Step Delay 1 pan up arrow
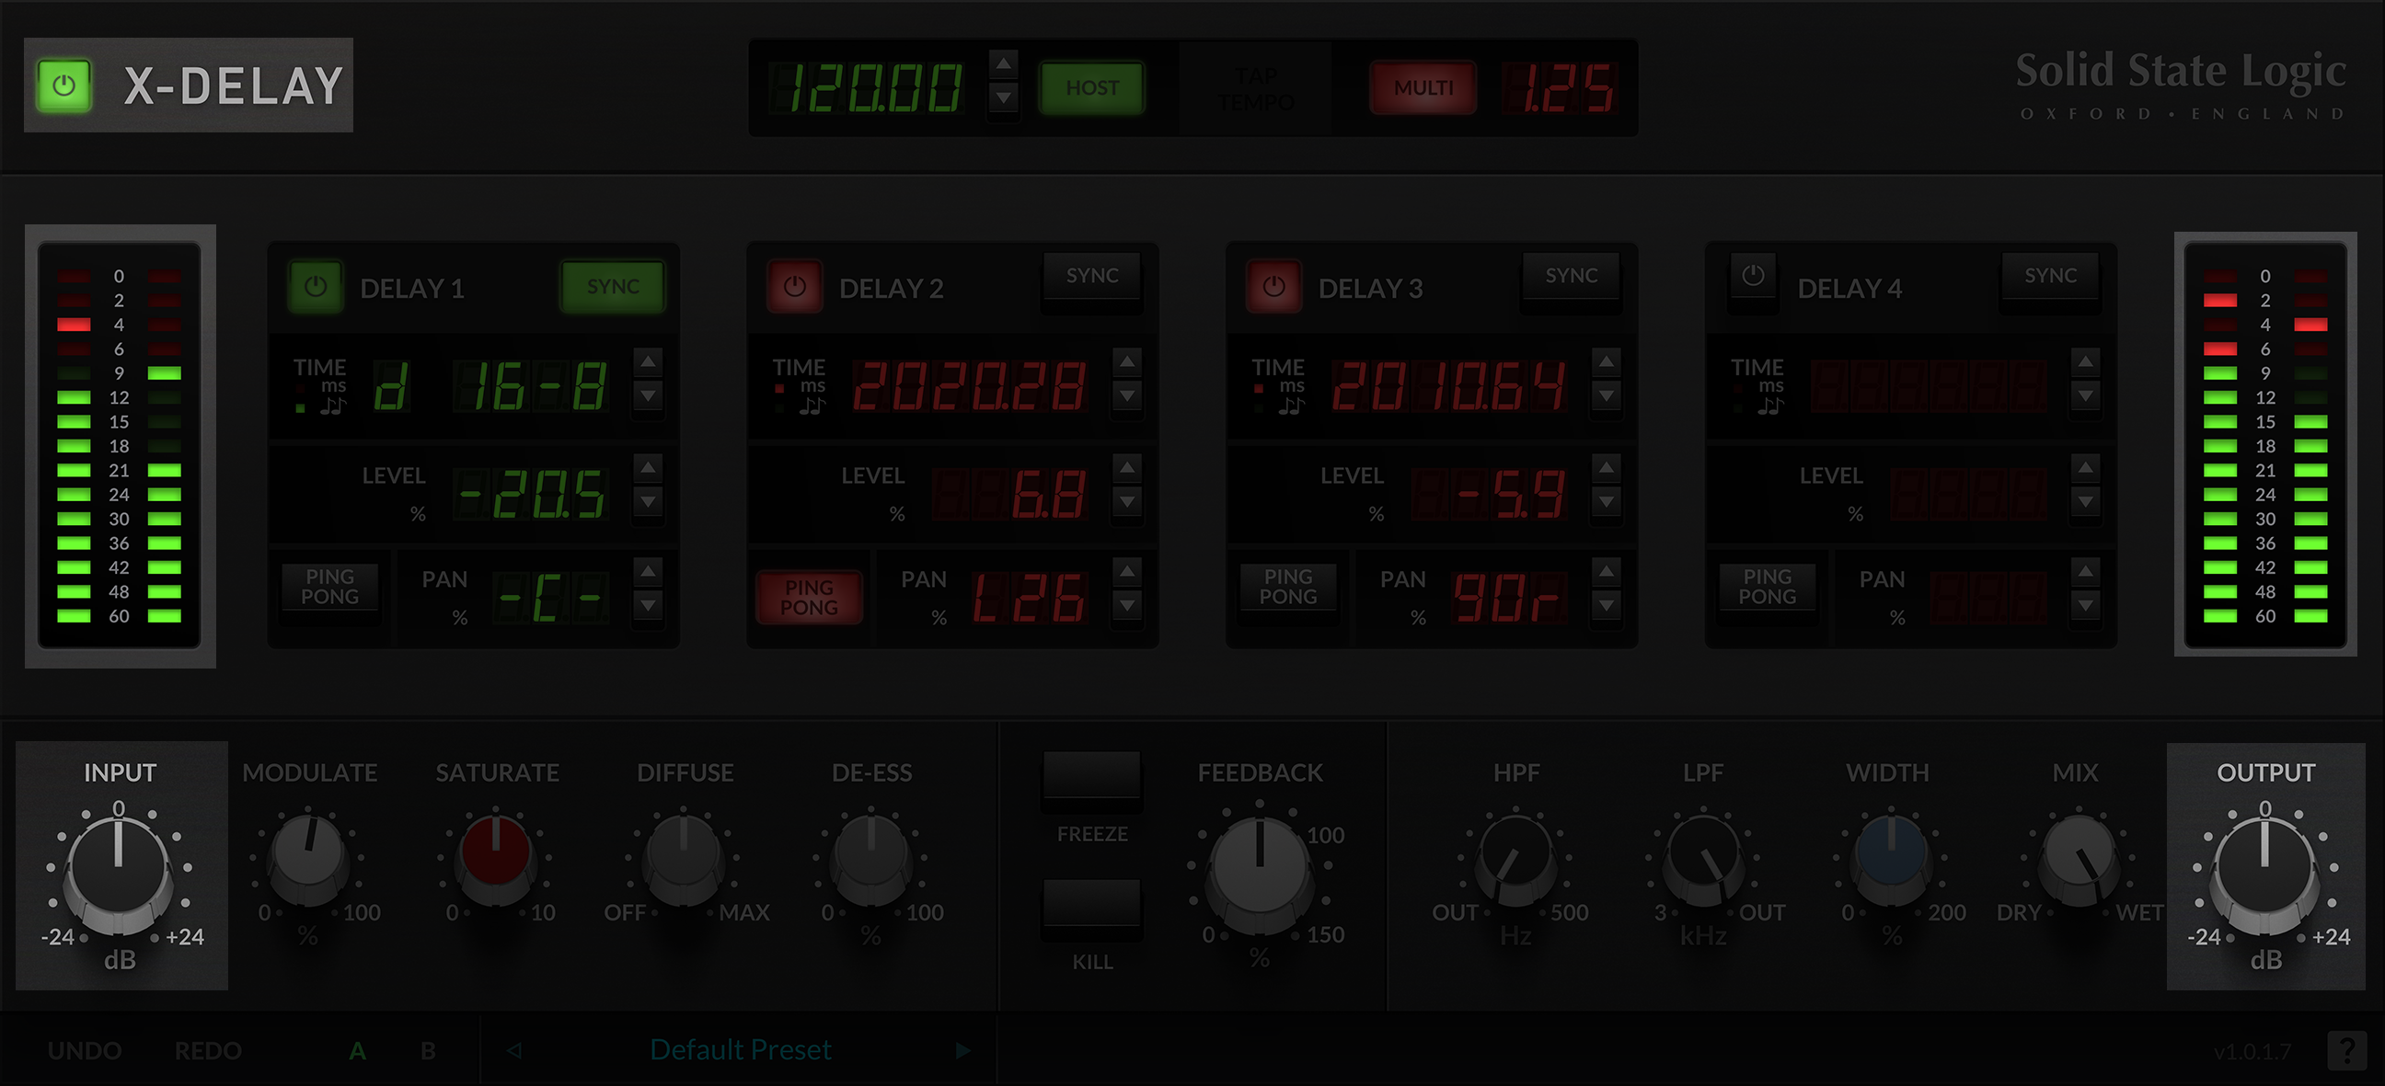 point(648,572)
